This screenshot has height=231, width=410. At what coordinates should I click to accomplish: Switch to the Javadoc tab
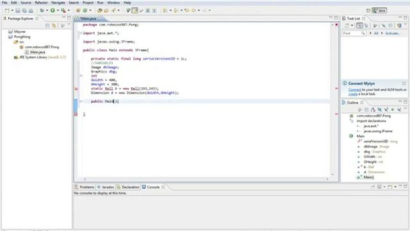pyautogui.click(x=106, y=187)
